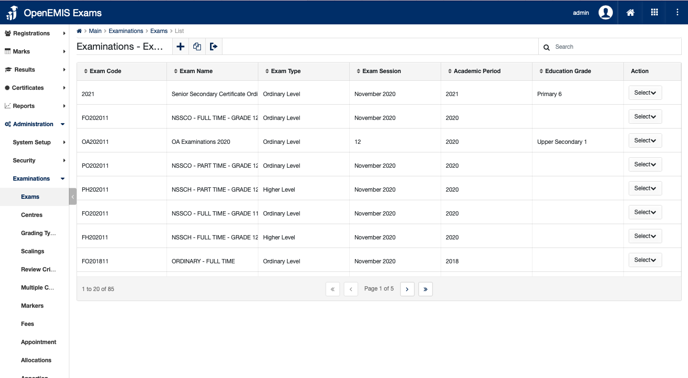Open Select dropdown for PH202011 row
The image size is (688, 378).
(645, 188)
